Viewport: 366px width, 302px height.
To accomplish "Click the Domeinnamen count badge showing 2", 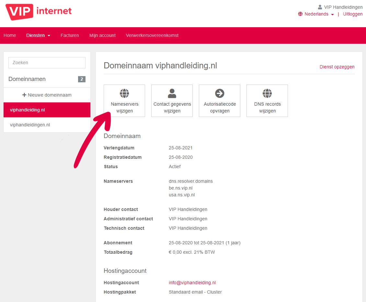I will (82, 79).
